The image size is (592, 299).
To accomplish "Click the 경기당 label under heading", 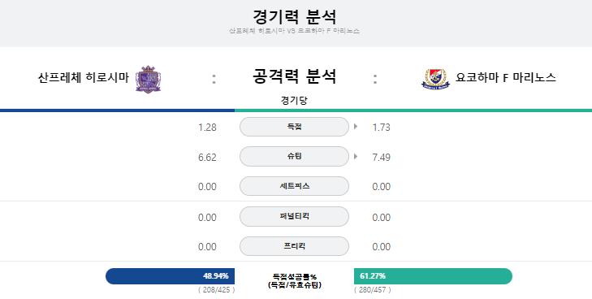I will coord(294,101).
